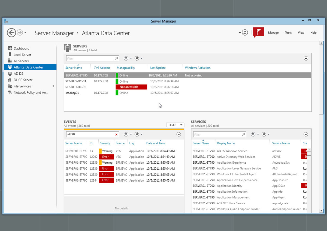Click the Servers filter text box
This screenshot has width=327, height=231.
[93, 58]
